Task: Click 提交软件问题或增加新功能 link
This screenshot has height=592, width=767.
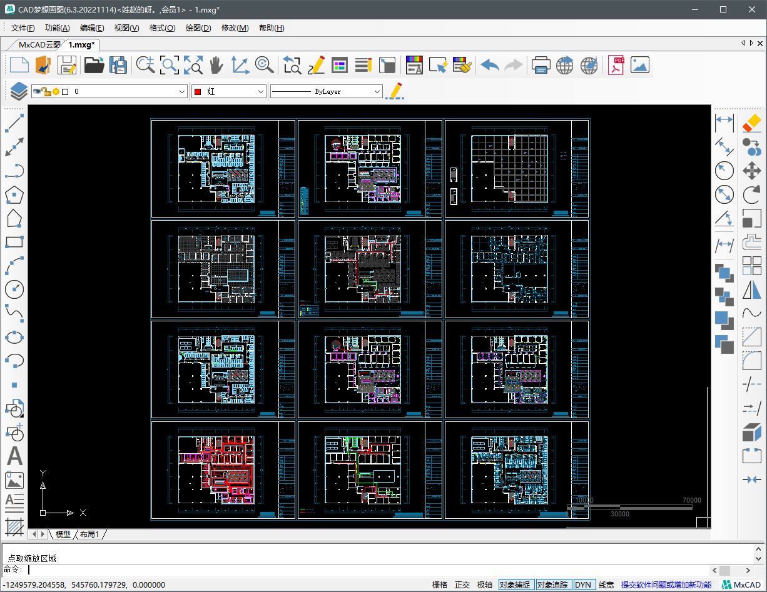Action: 666,584
